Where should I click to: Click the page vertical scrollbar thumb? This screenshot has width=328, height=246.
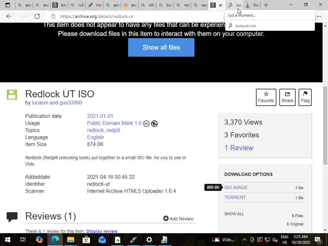click(x=325, y=126)
